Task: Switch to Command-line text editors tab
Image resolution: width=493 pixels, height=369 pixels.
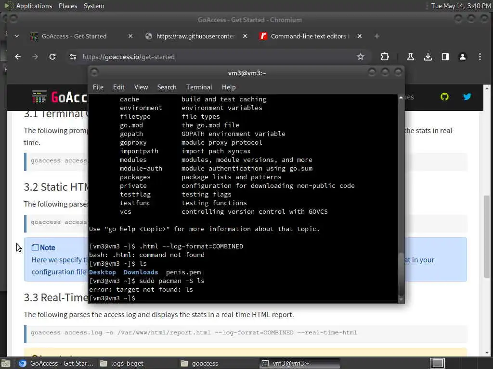Action: [310, 36]
